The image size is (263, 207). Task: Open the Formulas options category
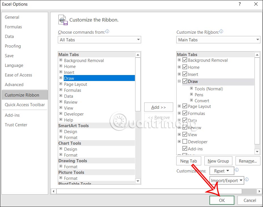pyautogui.click(x=25, y=27)
